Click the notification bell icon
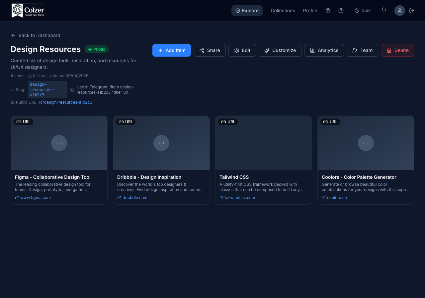The height and width of the screenshot is (298, 425). 383,10
